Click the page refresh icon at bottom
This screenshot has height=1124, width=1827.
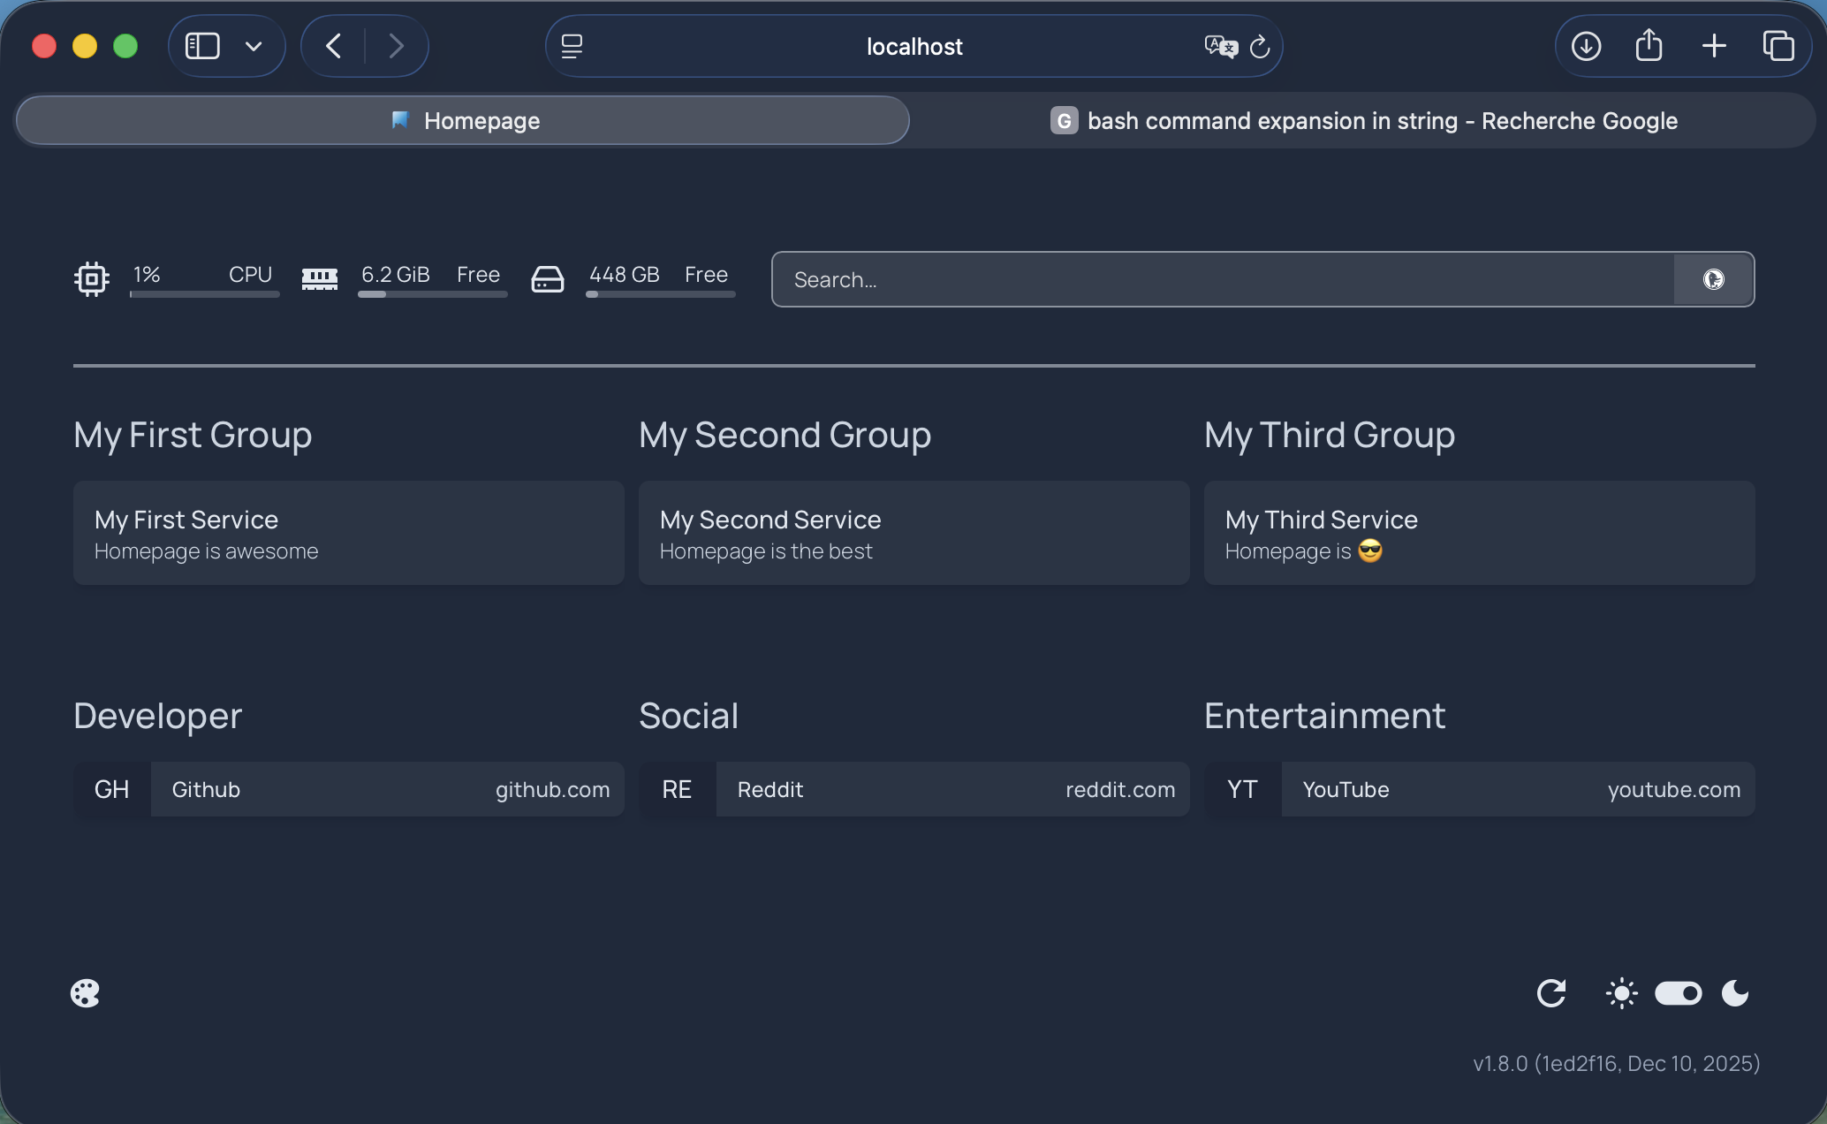coord(1551,993)
